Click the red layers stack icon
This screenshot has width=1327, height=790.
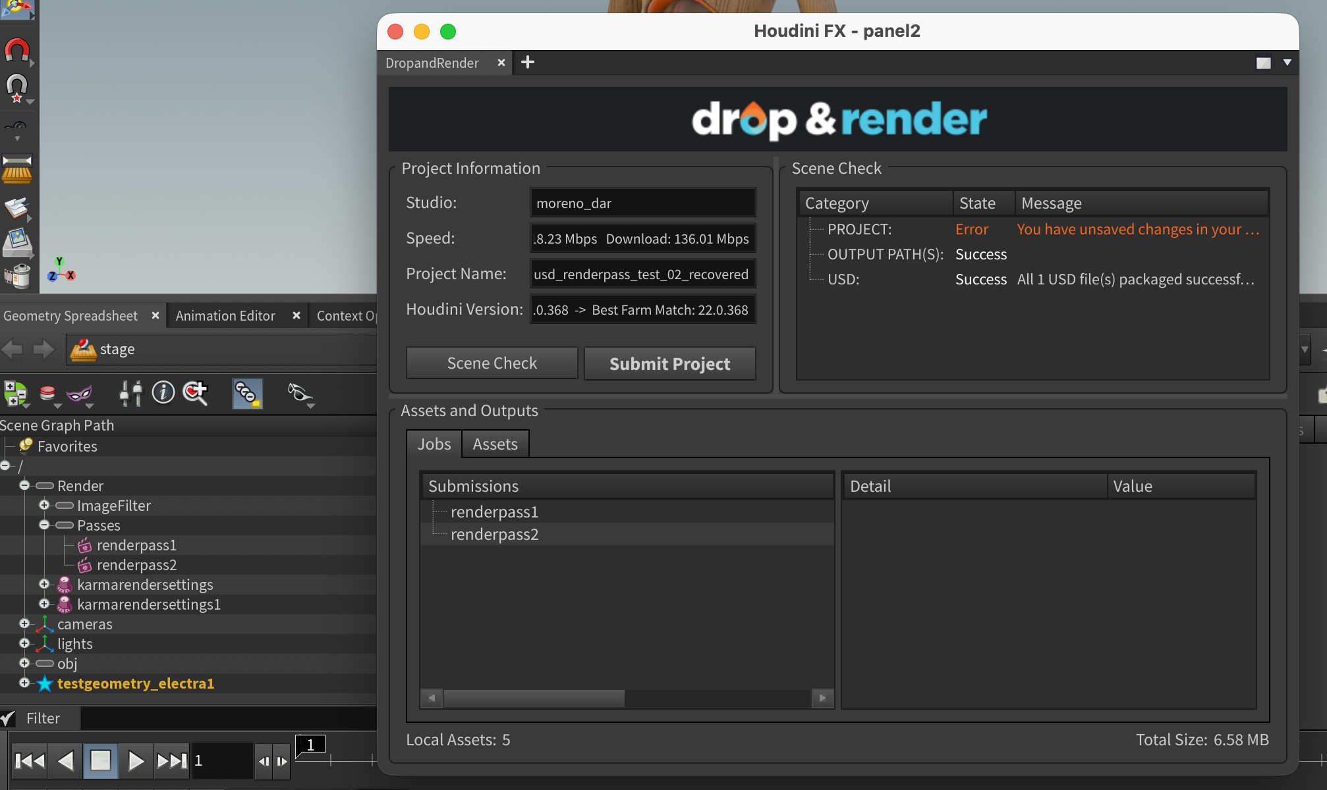click(47, 394)
